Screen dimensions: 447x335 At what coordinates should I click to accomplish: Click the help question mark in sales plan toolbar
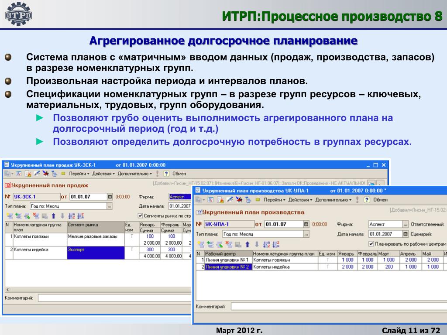click(166, 174)
